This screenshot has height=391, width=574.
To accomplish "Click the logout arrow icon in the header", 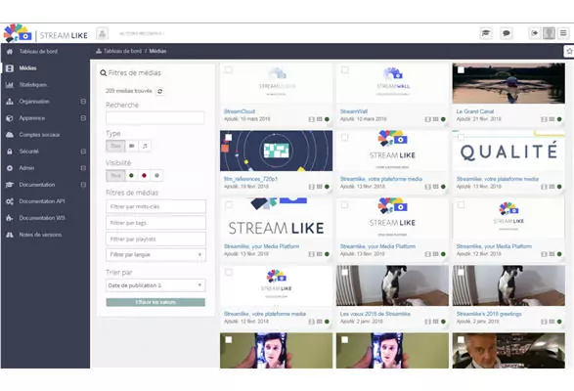I will coord(534,33).
